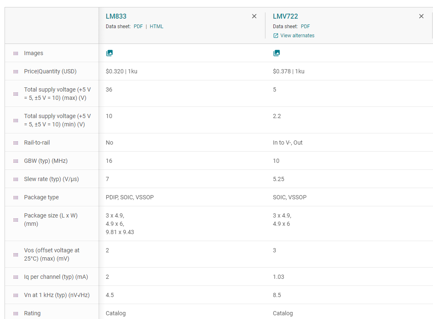433x319 pixels.
Task: Click LMV722 noise value 8.5
Action: [x=277, y=295]
